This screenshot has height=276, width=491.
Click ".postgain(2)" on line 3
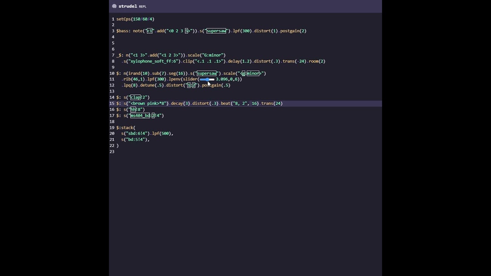(x=292, y=31)
